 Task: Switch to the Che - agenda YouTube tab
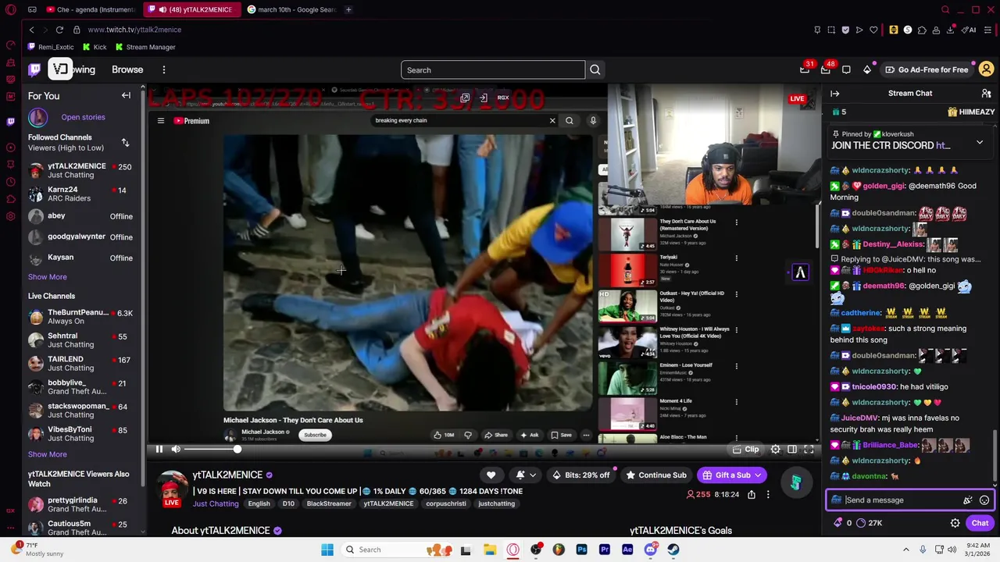(91, 9)
